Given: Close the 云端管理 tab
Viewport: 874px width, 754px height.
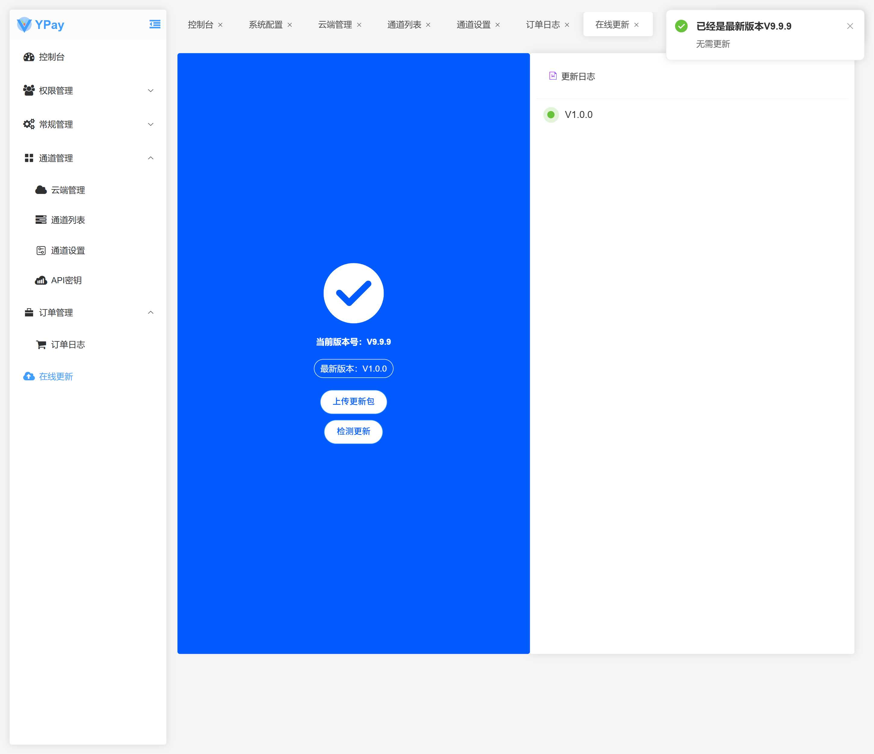Looking at the screenshot, I should (x=359, y=25).
